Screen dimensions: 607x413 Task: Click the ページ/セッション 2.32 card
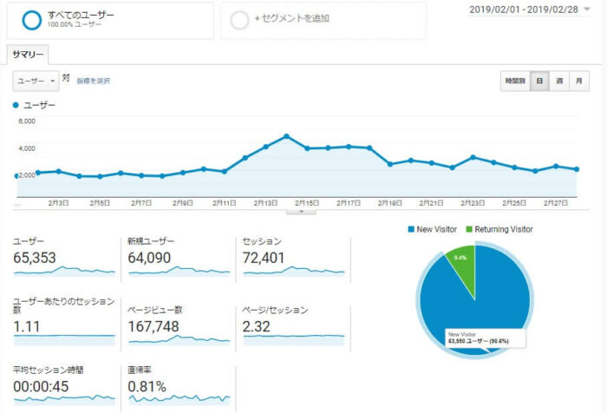coord(293,324)
